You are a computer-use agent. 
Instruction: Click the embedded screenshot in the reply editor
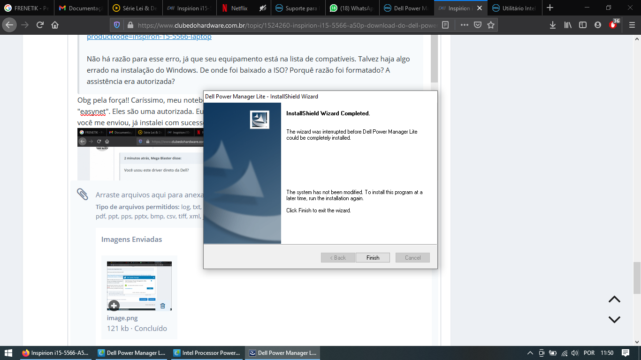coord(140,154)
